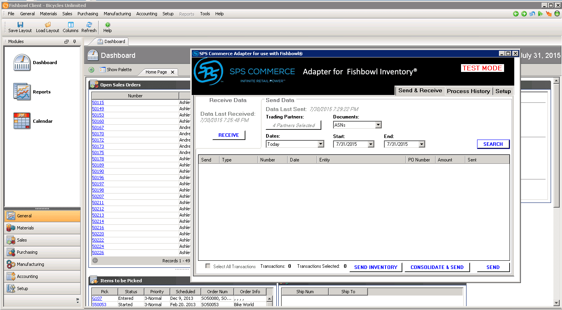This screenshot has width=562, height=310.
Task: Click the Show Palette icon
Action: (x=103, y=70)
